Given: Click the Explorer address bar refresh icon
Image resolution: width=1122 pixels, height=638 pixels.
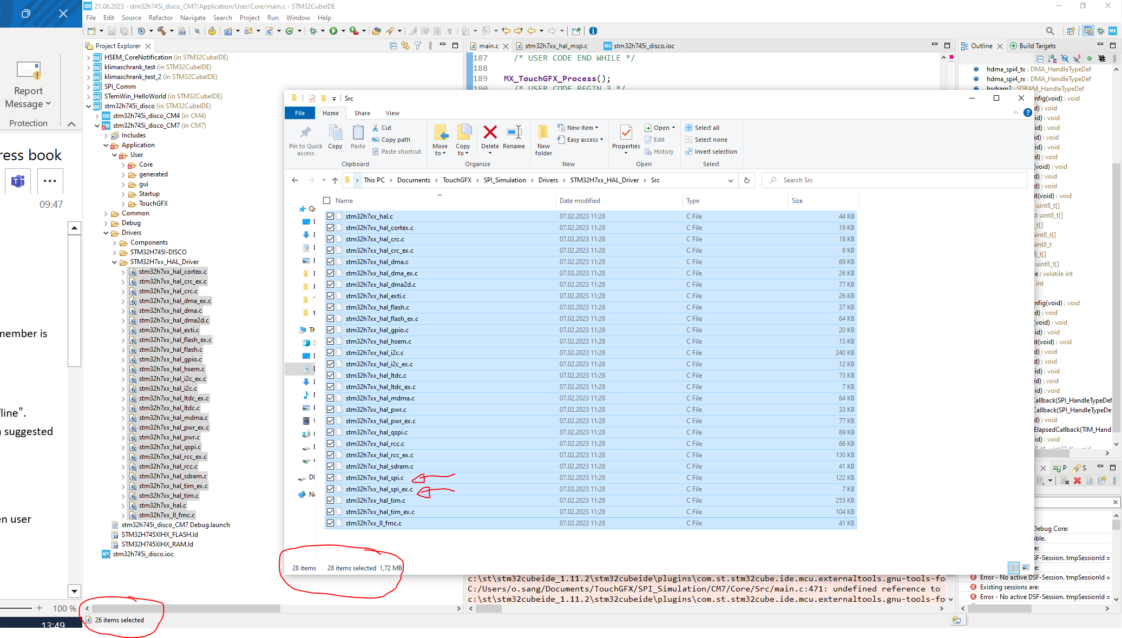Looking at the screenshot, I should 747,180.
